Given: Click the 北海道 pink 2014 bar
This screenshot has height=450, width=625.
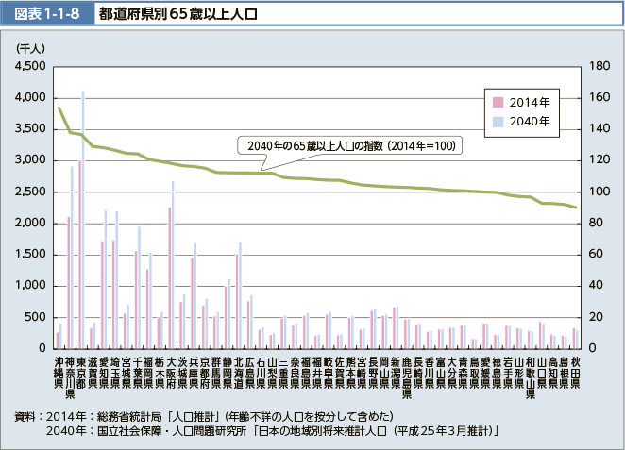Looking at the screenshot, I should [x=237, y=301].
